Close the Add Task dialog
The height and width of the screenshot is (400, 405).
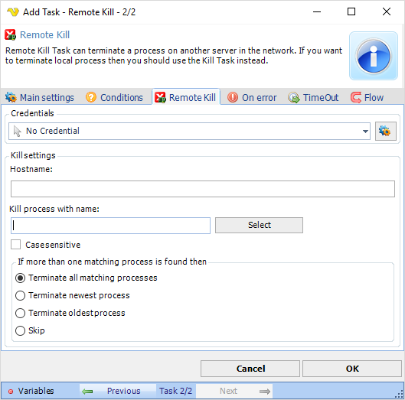(x=387, y=12)
